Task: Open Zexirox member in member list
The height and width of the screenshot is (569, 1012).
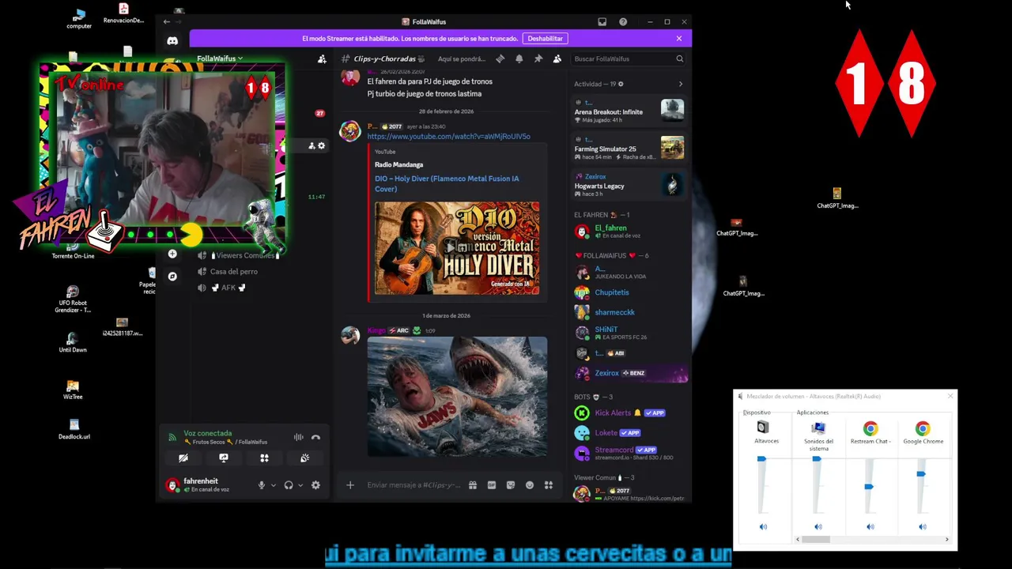Action: [630, 373]
